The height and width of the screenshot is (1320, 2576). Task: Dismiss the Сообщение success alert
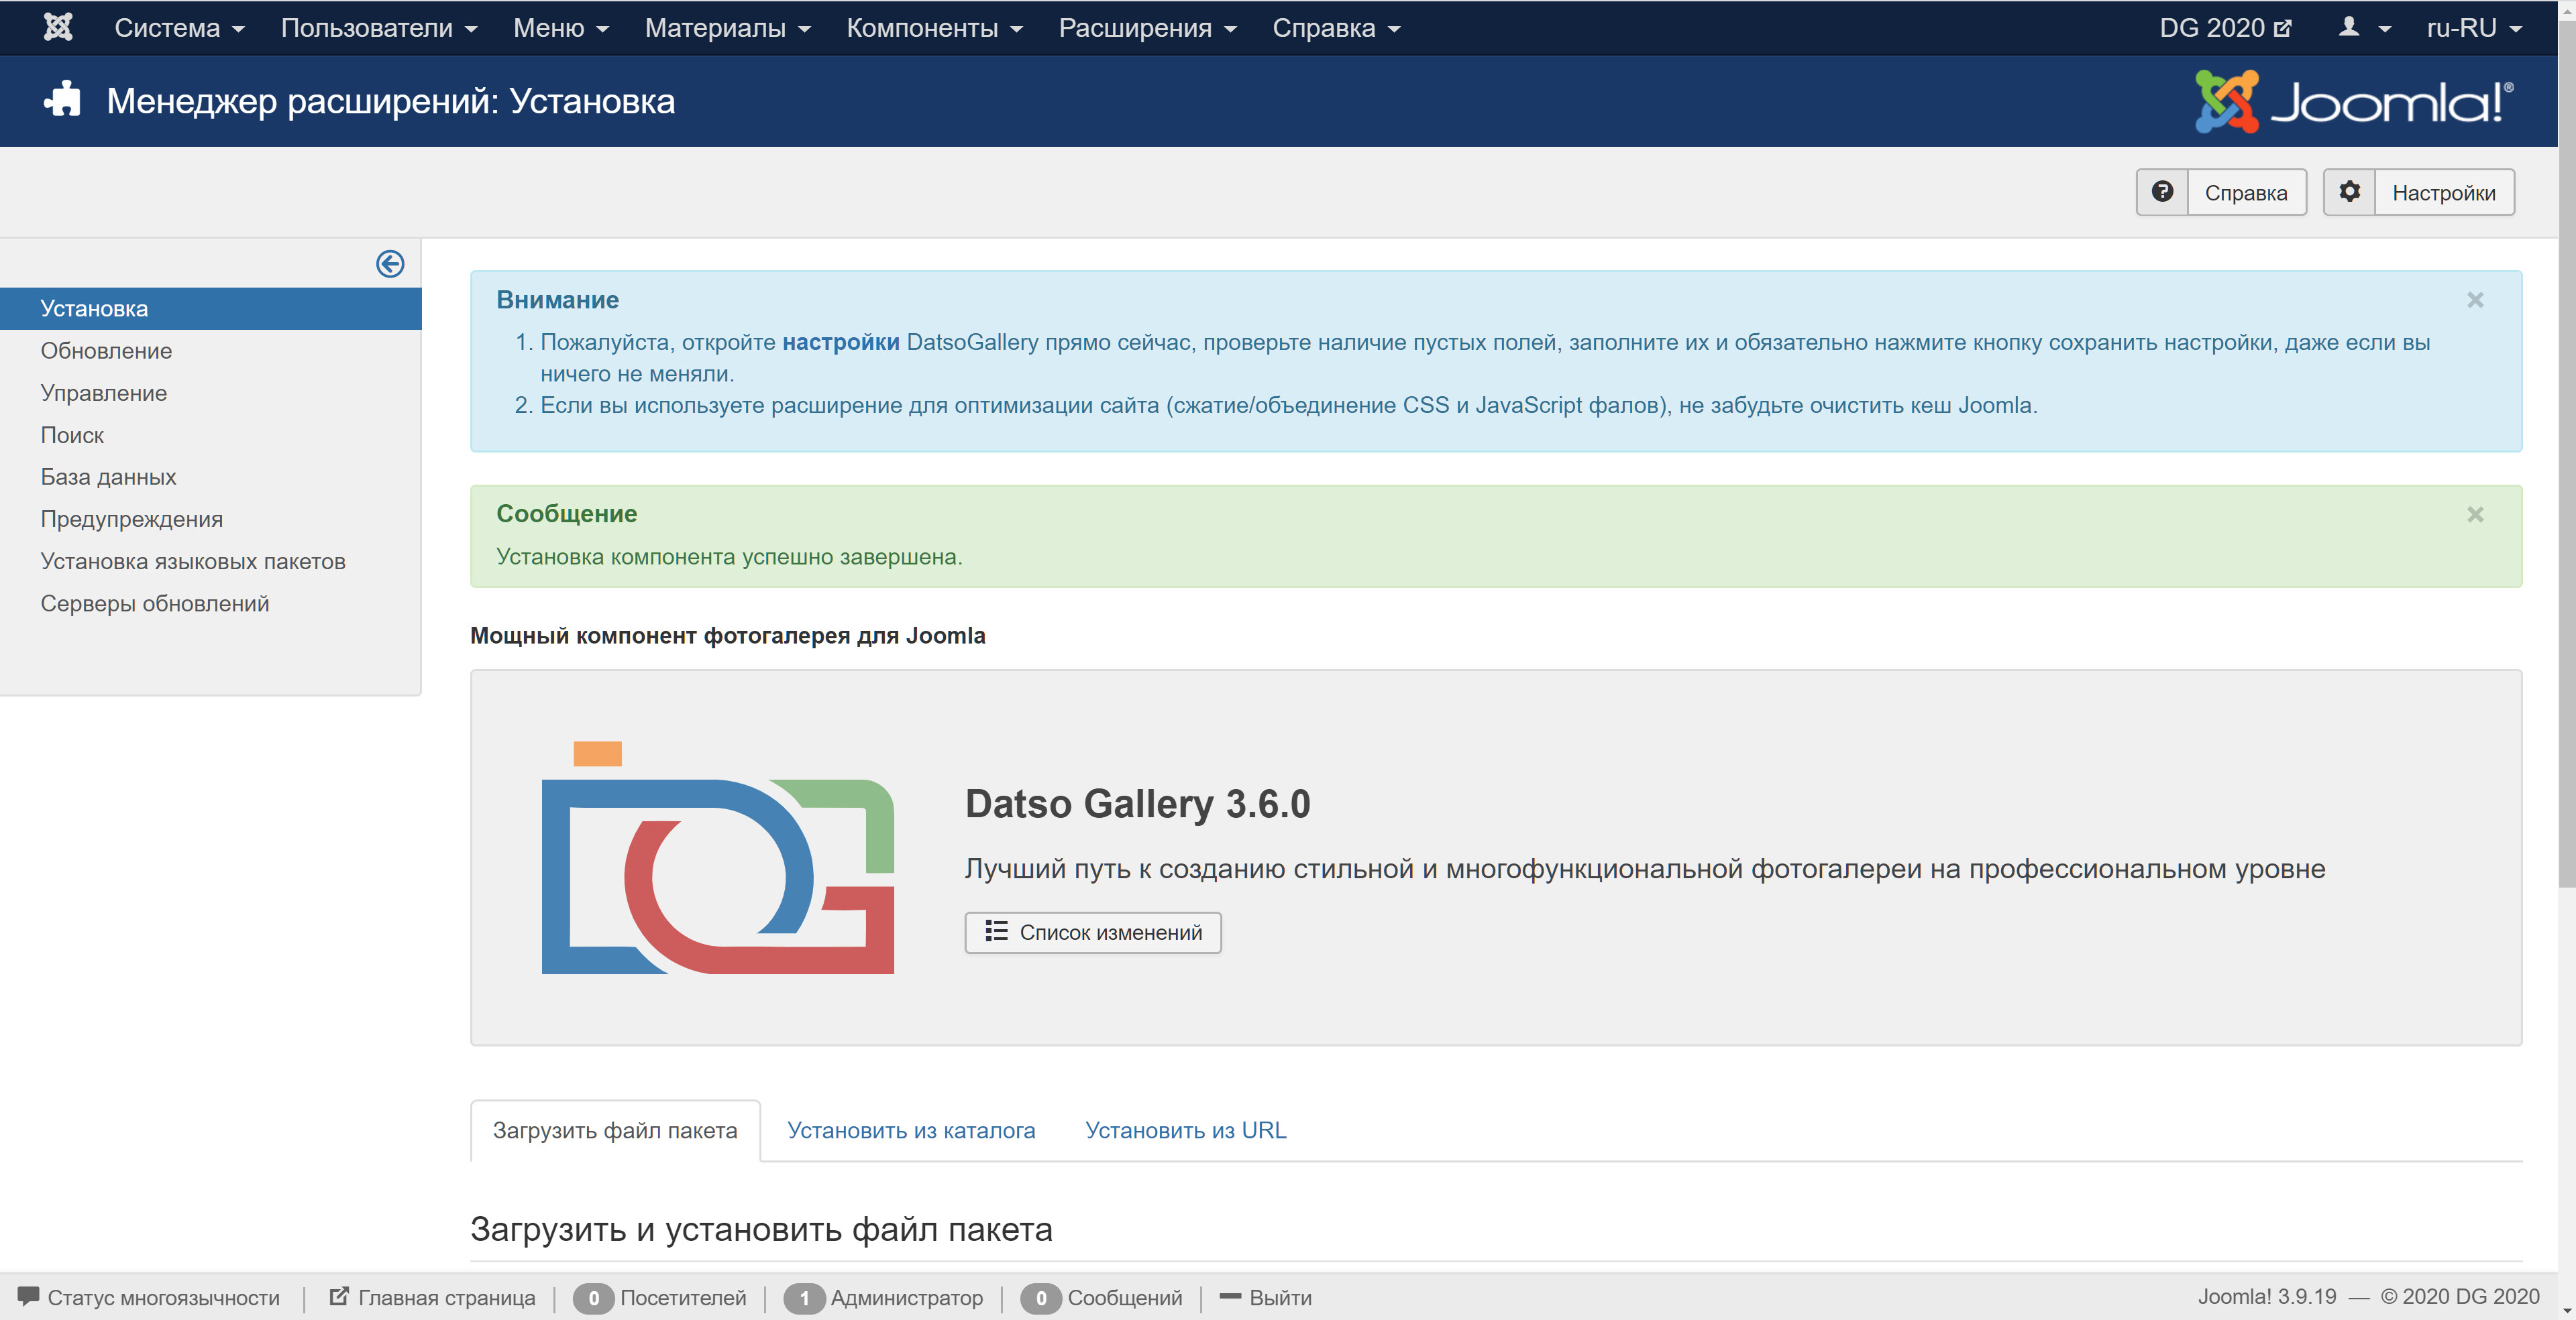(x=2475, y=515)
